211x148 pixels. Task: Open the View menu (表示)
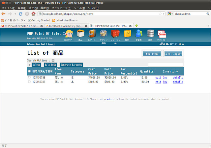[x=34, y=8]
